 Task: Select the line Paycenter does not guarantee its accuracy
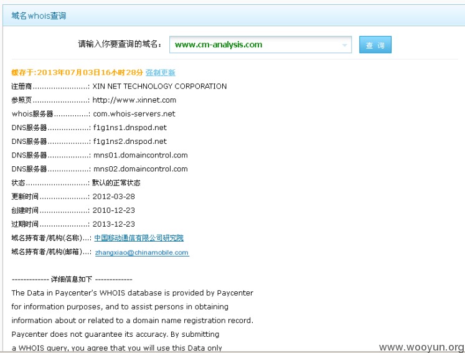(115, 334)
